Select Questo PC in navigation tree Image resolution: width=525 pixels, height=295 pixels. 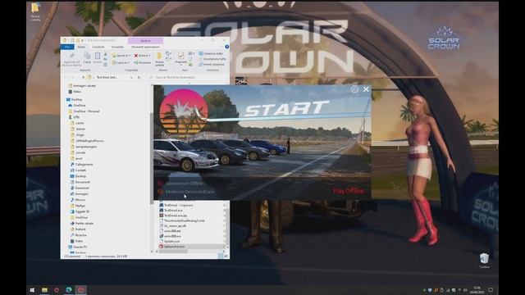coord(78,247)
